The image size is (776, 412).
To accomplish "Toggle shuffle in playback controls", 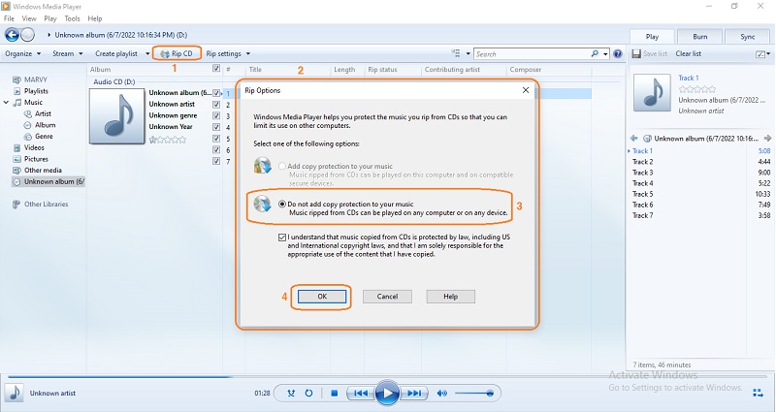I will pyautogui.click(x=291, y=394).
